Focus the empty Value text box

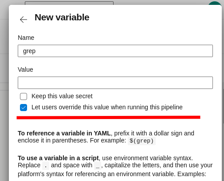point(115,83)
